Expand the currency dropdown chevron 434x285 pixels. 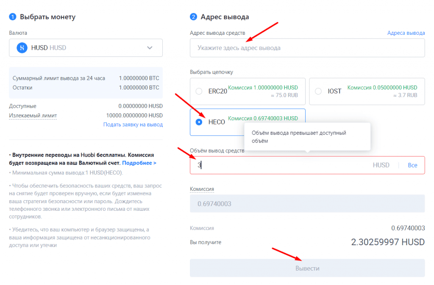150,47
